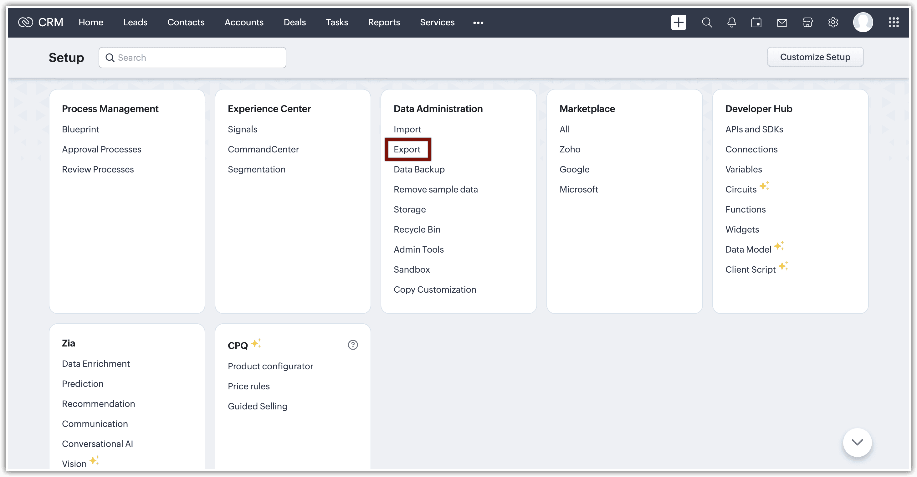Click the scroll-down chevron button
The width and height of the screenshot is (917, 477).
coord(857,442)
